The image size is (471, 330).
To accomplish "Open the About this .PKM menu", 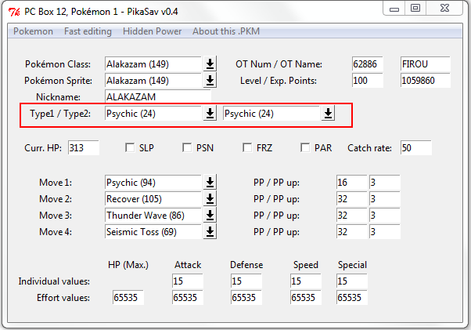I will pos(226,31).
